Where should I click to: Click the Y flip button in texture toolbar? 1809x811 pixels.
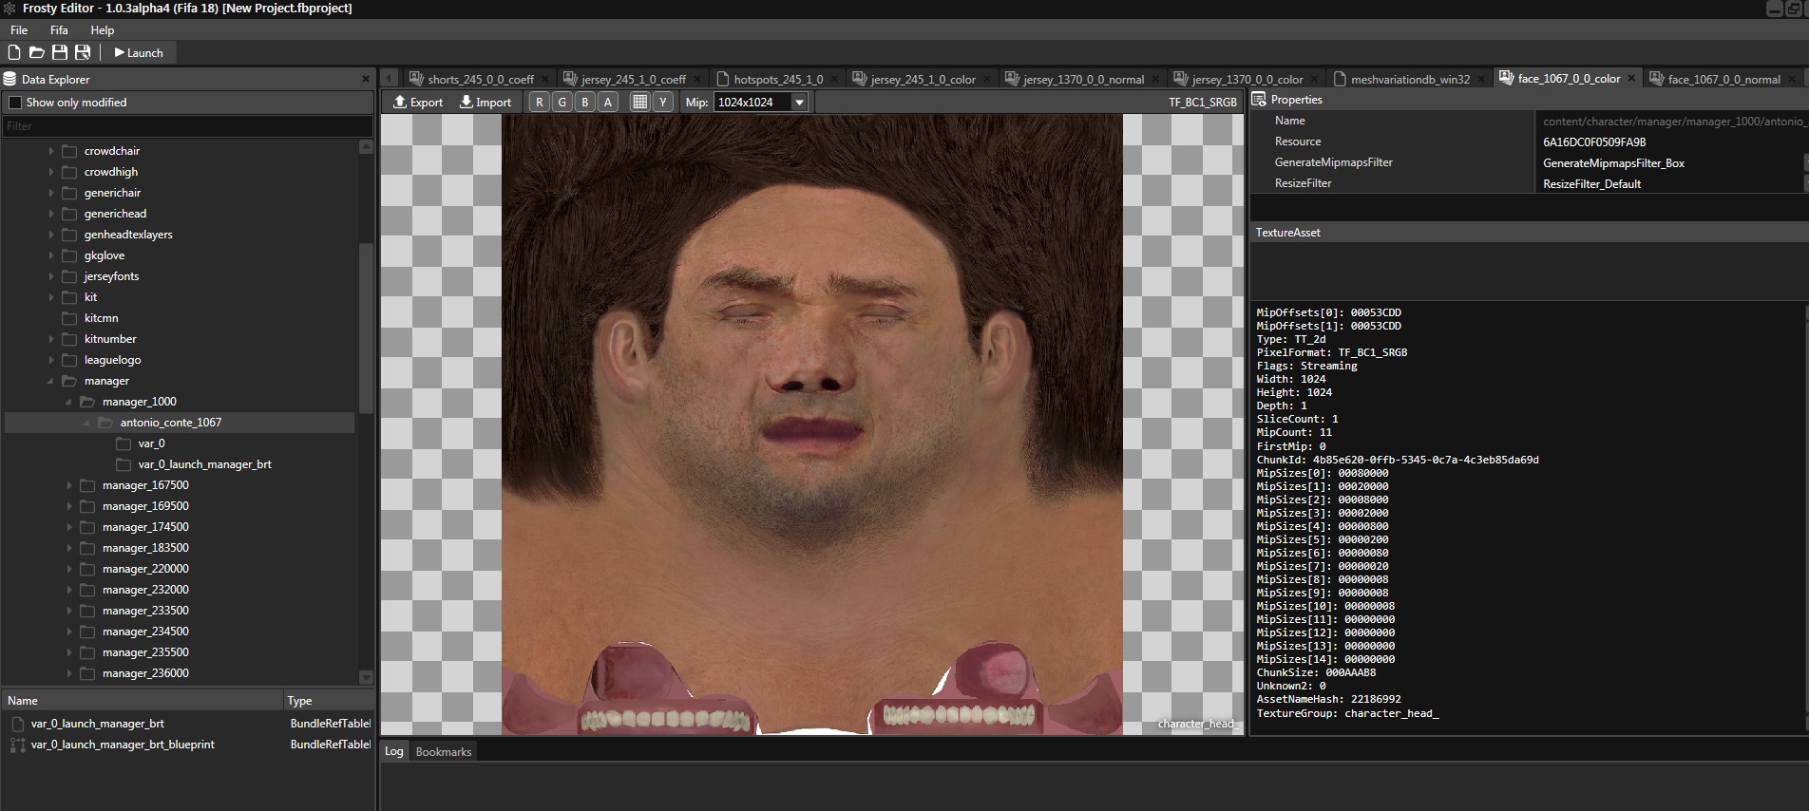(x=663, y=102)
